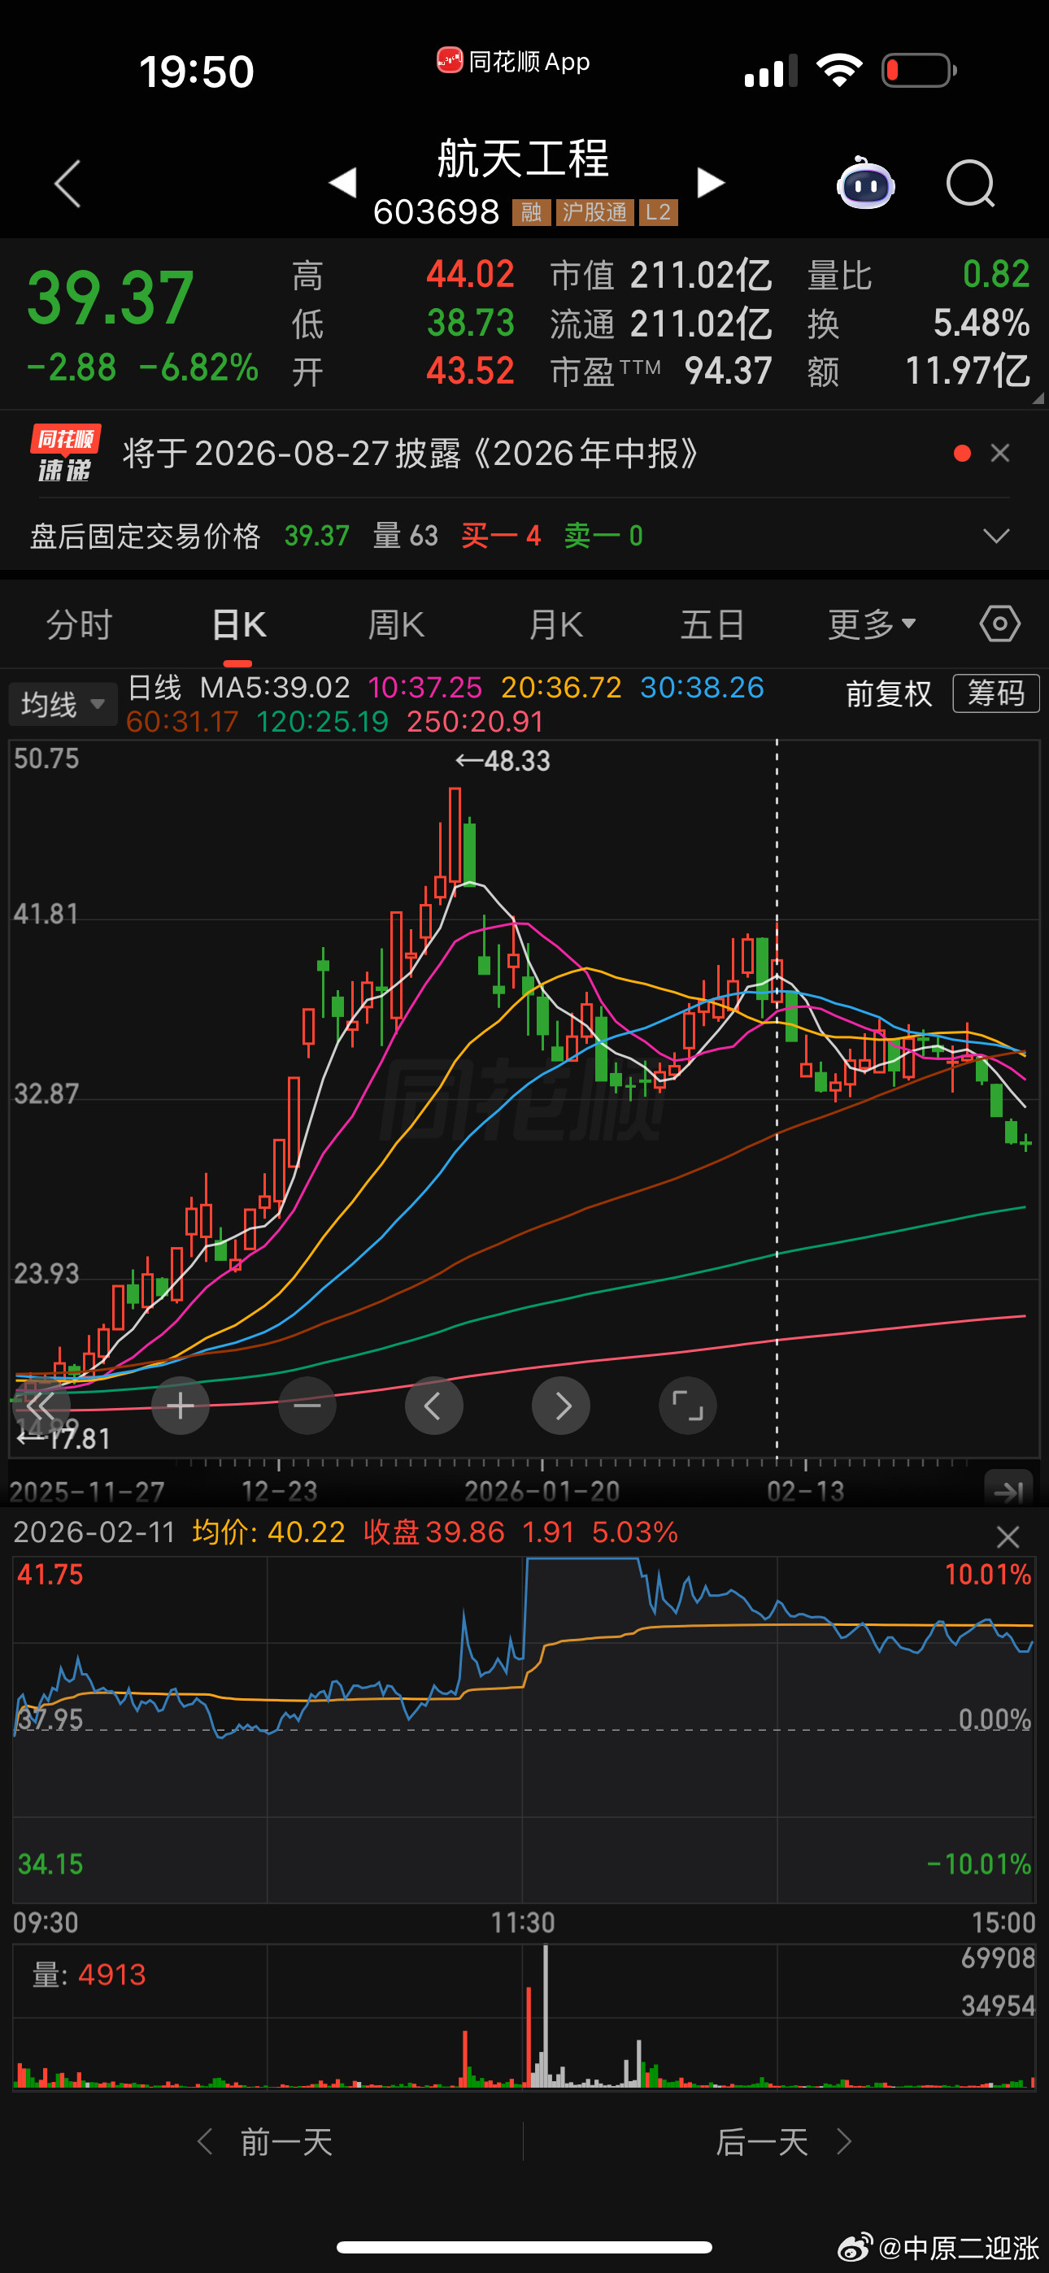Tap the 同花顺速递 news logo

pos(64,454)
